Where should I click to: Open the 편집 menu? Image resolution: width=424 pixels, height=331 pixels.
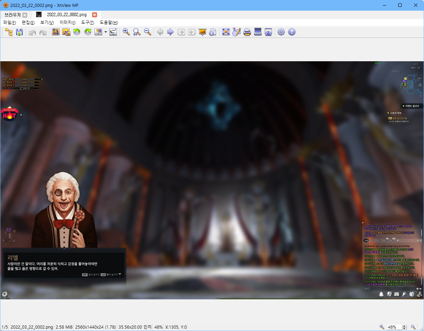pos(28,22)
